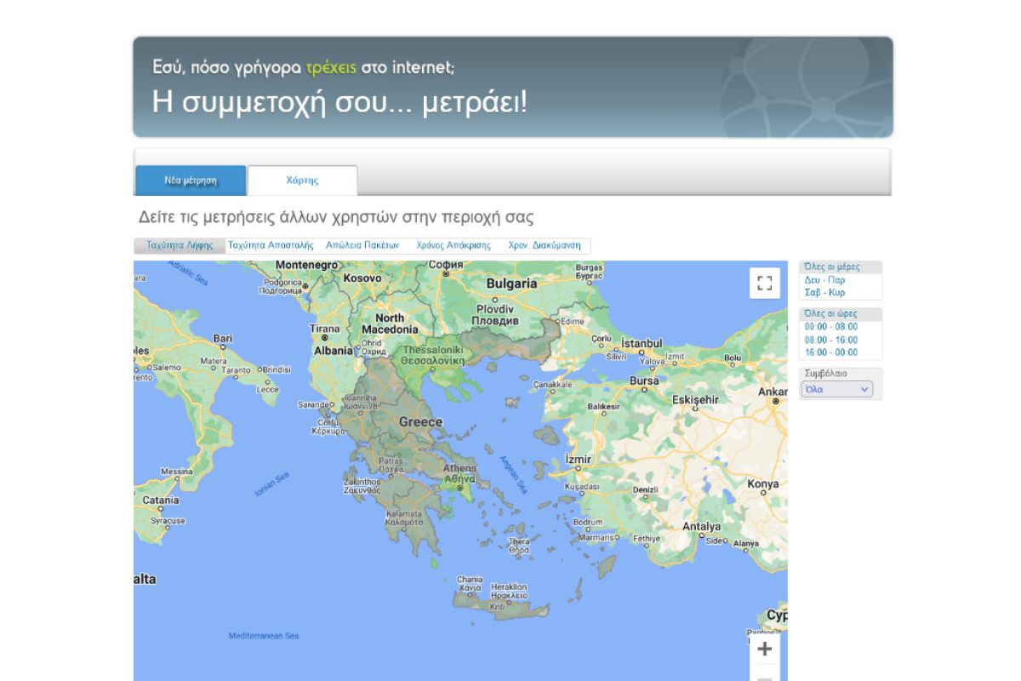
Task: Select the Σαβ - Κυρ weekend filter
Action: 824,293
